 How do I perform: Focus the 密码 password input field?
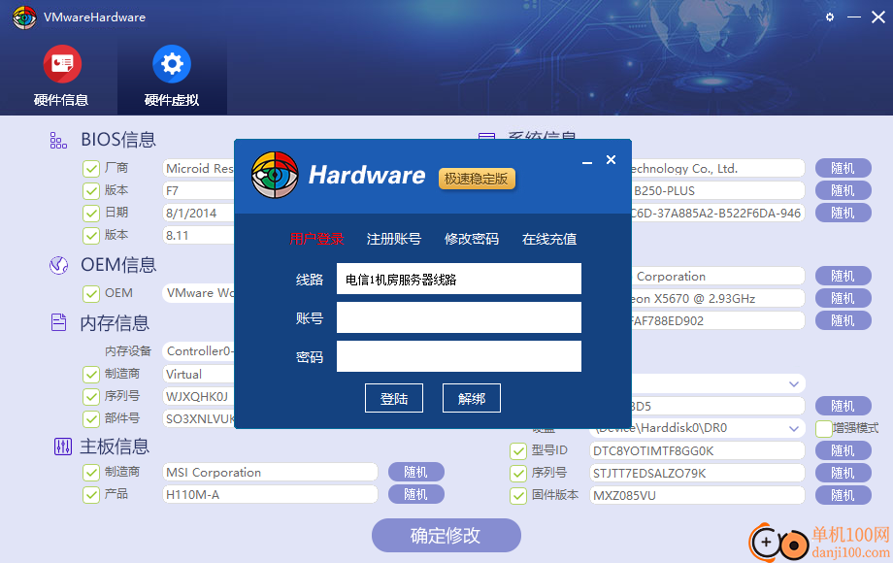click(x=459, y=356)
